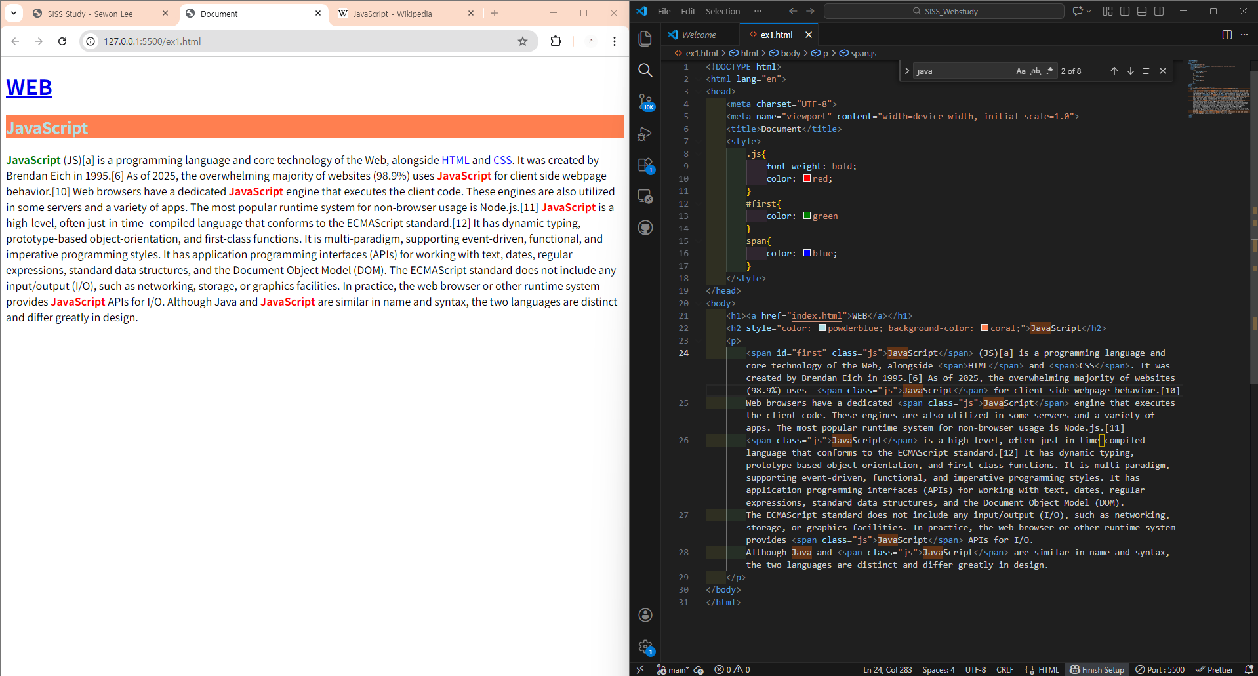This screenshot has width=1258, height=676.
Task: Switch to the JavaScript - Wikipedia tab
Action: pos(392,14)
